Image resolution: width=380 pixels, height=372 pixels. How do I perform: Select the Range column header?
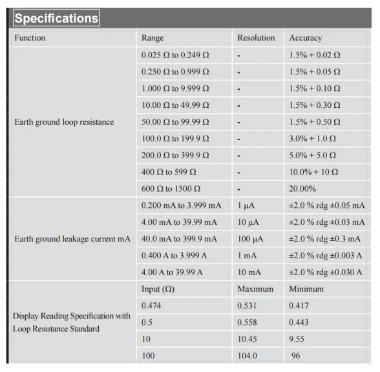tap(184, 37)
